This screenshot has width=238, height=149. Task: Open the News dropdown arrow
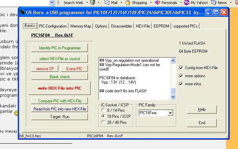point(231,3)
